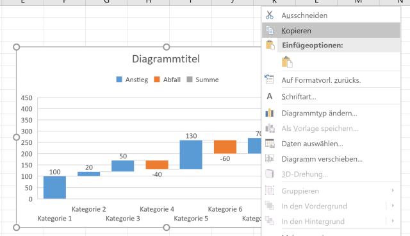Viewport: 410px width, 236px height.
Task: Click the data label -40
Action: (x=157, y=174)
